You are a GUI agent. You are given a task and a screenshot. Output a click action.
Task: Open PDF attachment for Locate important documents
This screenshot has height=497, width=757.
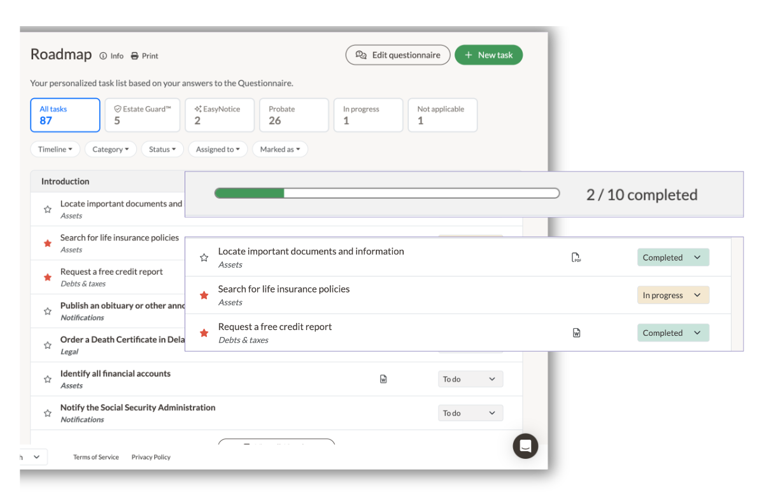(x=576, y=257)
